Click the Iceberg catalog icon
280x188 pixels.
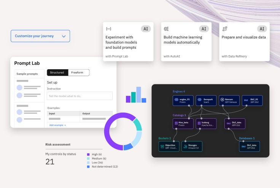199,123
